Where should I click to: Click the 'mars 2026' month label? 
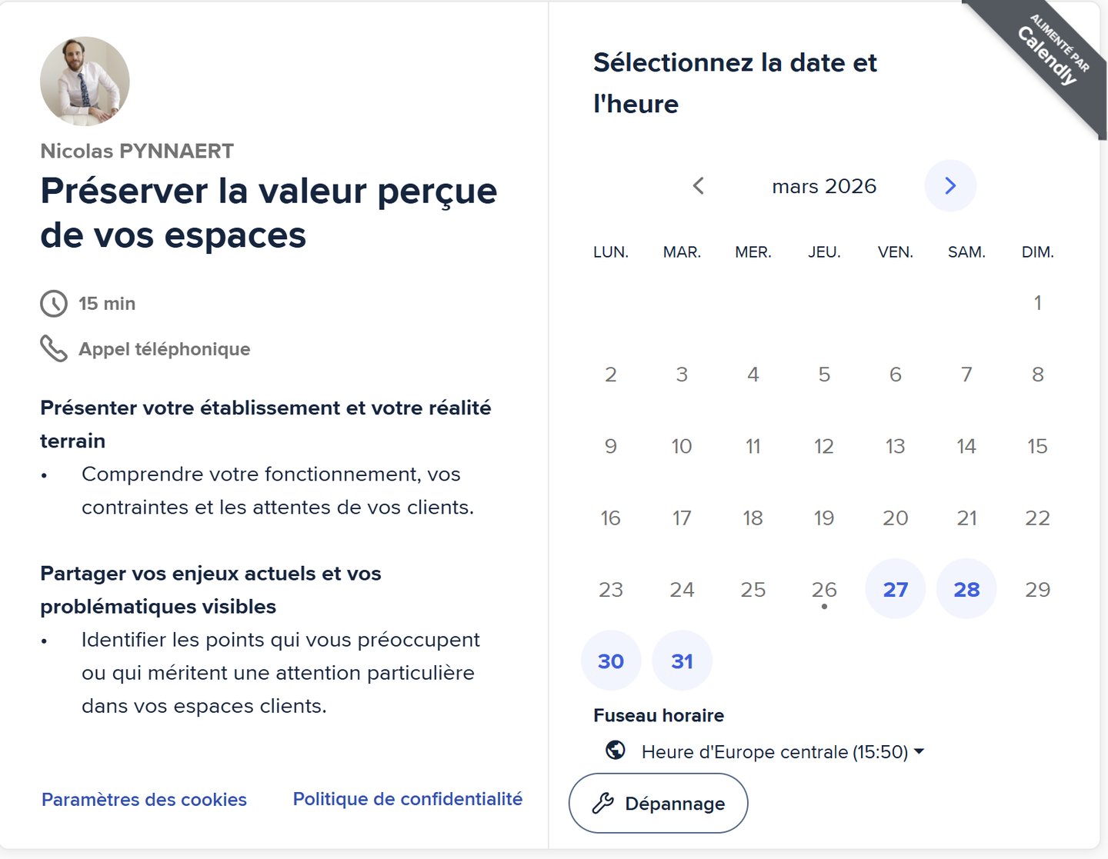click(824, 186)
